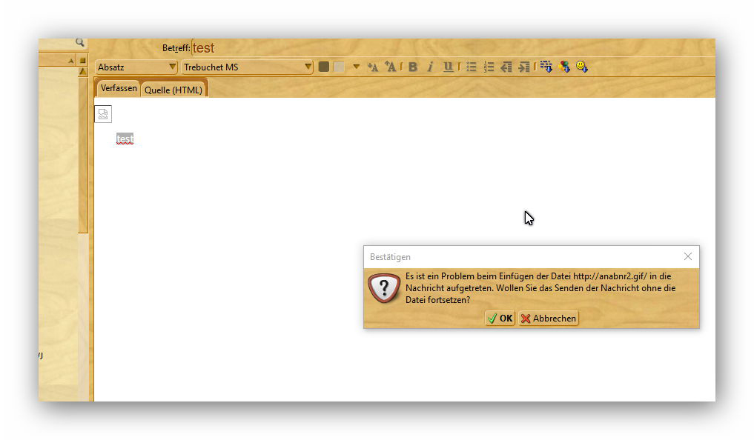Toggle italic formatting

click(430, 67)
